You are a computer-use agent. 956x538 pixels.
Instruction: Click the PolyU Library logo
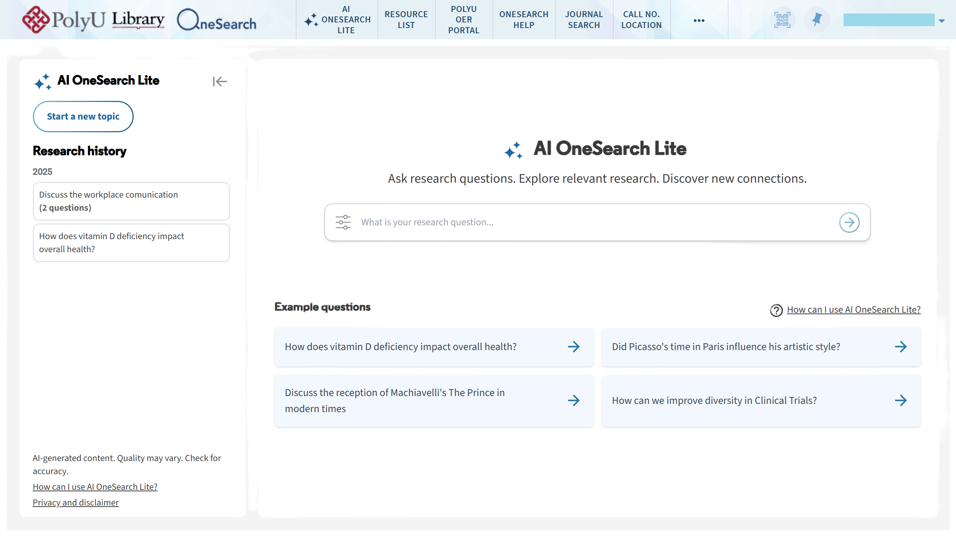[x=93, y=20]
